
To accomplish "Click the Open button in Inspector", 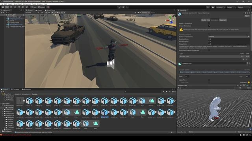I will coord(247,16).
